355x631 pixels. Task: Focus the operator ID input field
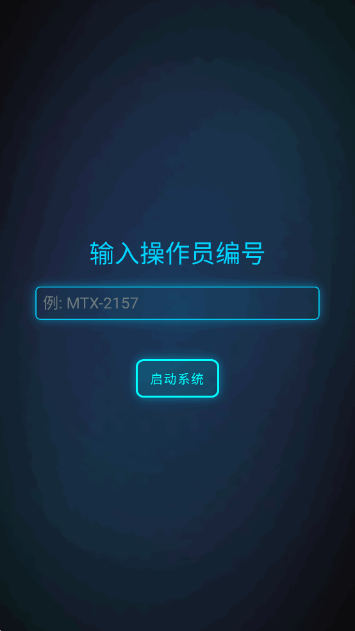tap(177, 303)
